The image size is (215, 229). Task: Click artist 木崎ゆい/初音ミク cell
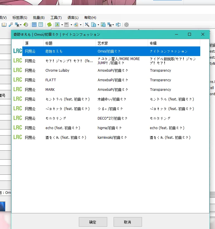(112, 99)
